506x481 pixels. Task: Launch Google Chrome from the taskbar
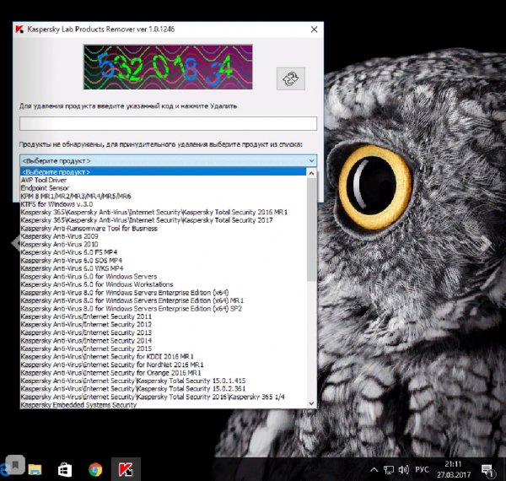coord(95,470)
